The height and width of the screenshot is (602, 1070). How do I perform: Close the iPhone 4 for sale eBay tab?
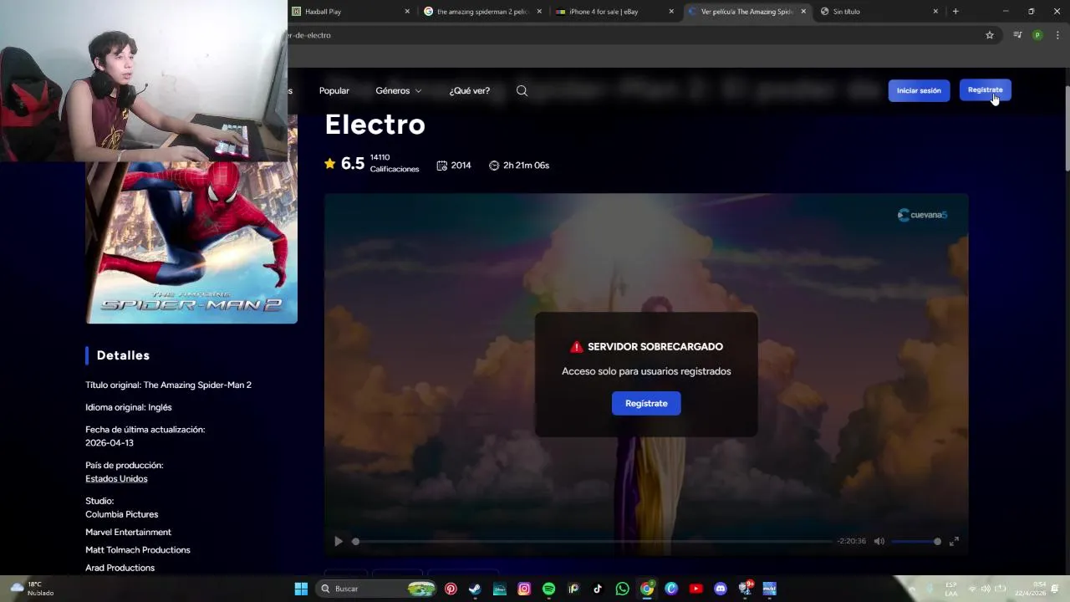tap(671, 12)
